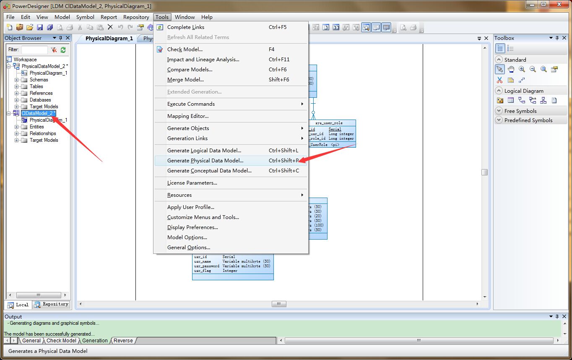572x360 pixels.
Task: Click the New Project briefcase icon
Action: tap(19, 27)
